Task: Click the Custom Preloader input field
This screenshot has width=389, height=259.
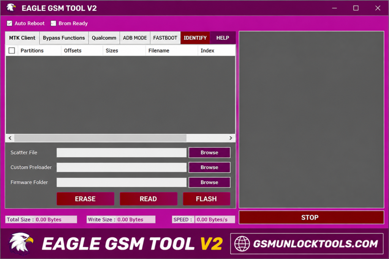Action: [x=122, y=167]
